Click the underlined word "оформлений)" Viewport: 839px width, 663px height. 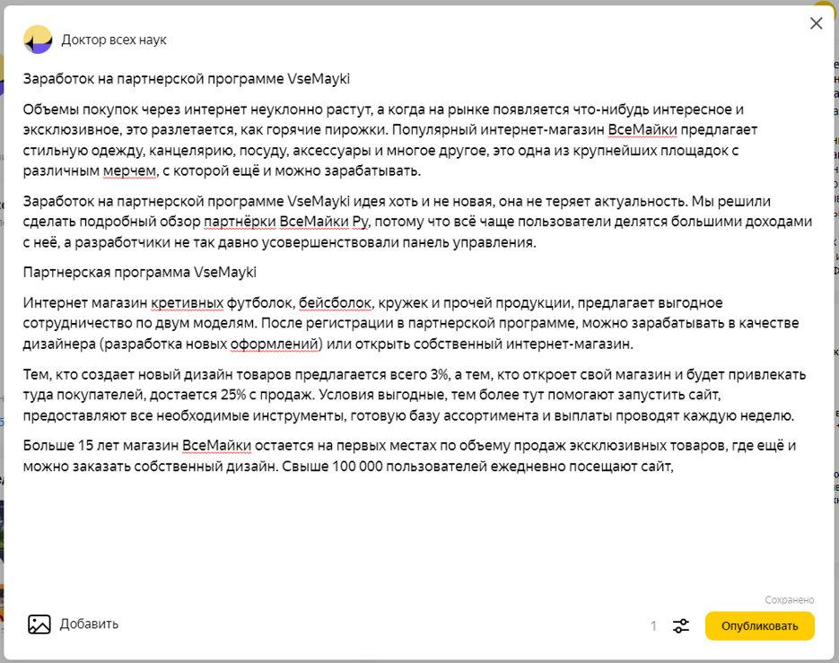tap(276, 344)
